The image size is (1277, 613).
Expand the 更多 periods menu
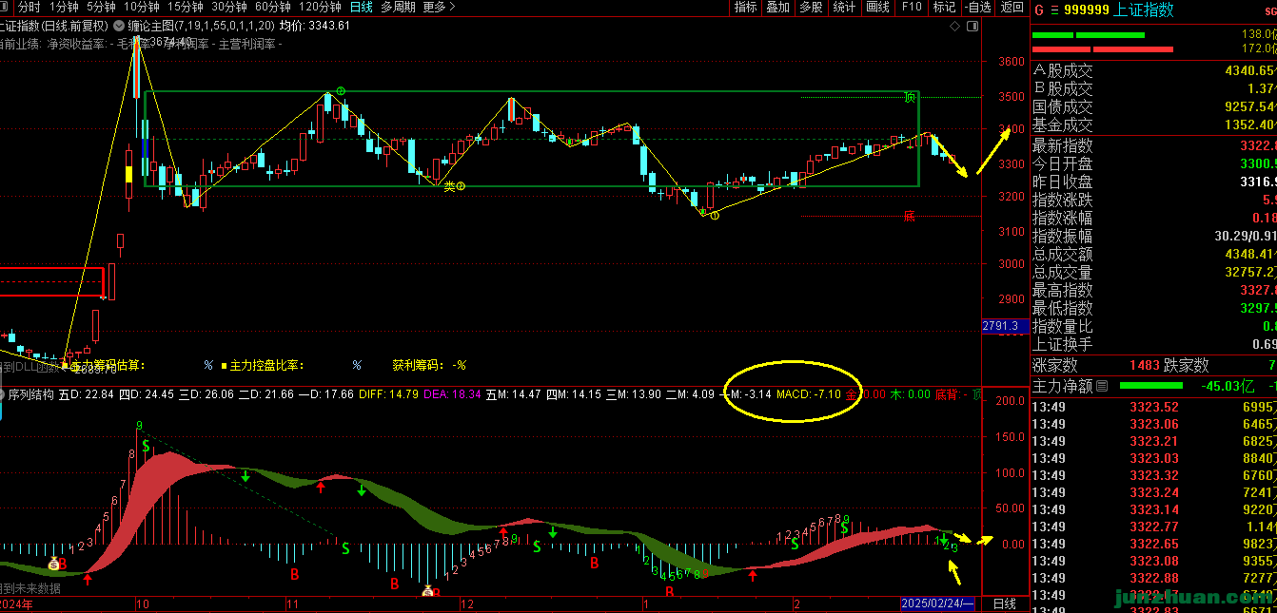click(439, 7)
